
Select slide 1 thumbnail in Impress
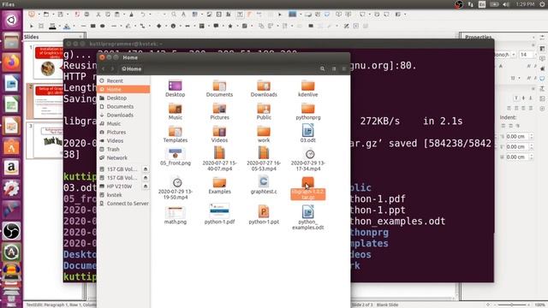pos(48,62)
